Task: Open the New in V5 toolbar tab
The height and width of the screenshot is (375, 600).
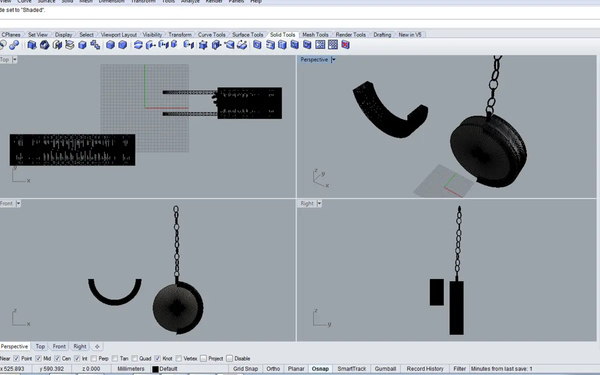Action: 410,34
